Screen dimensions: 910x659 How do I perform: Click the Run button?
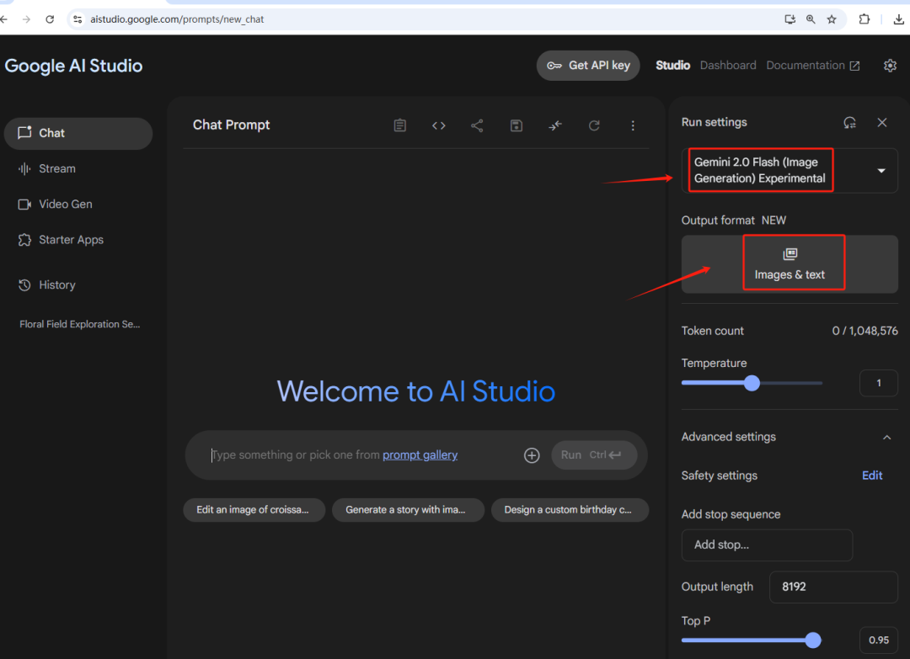coord(594,455)
